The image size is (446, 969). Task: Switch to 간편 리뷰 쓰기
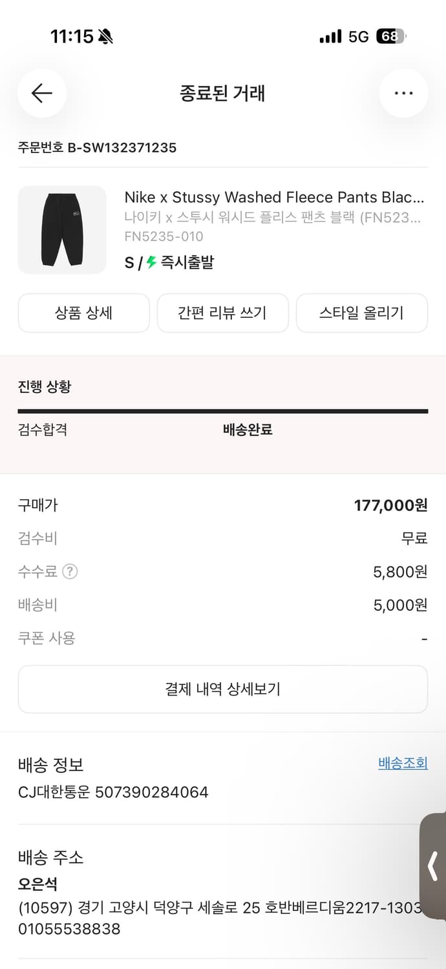(222, 313)
